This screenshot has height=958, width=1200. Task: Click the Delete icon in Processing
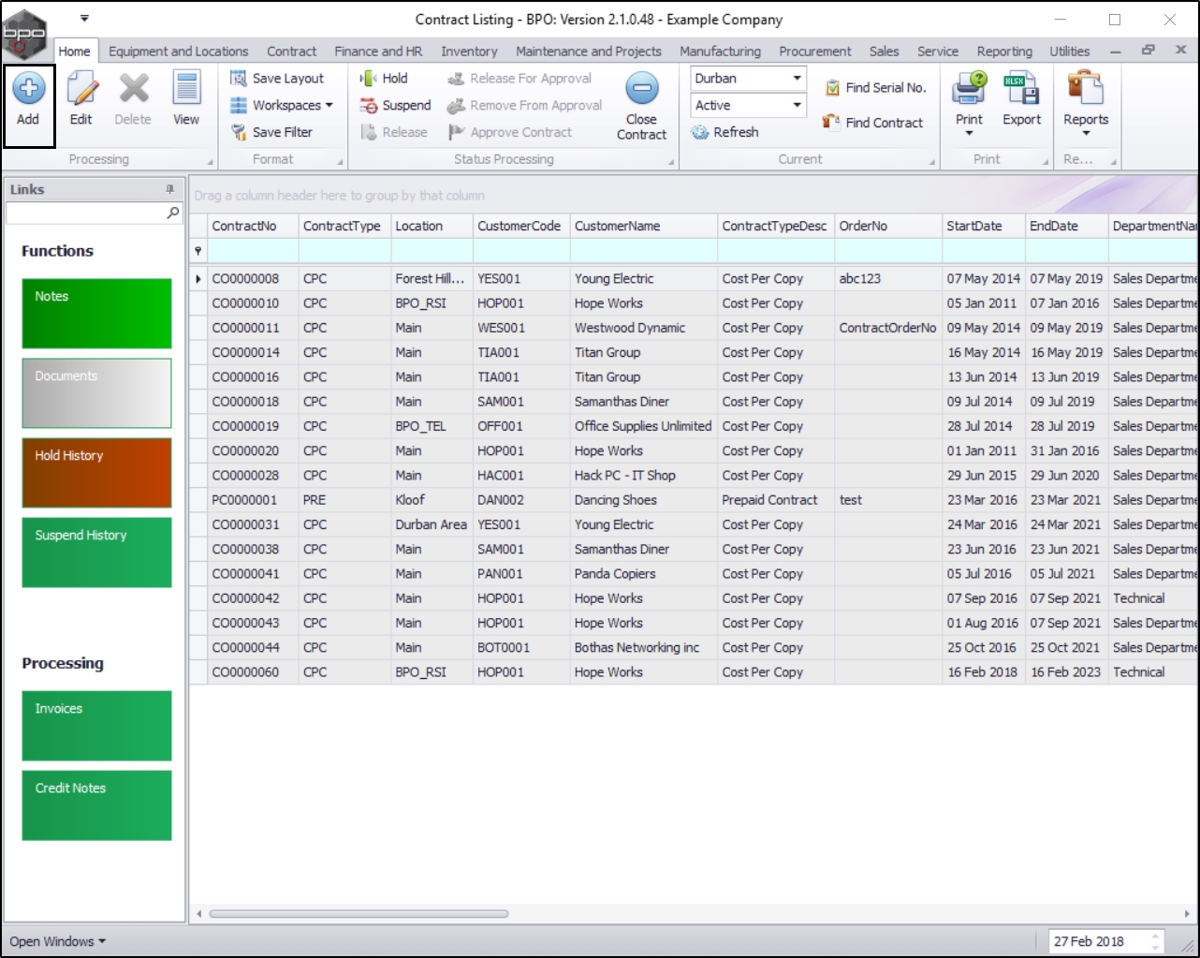(x=134, y=89)
